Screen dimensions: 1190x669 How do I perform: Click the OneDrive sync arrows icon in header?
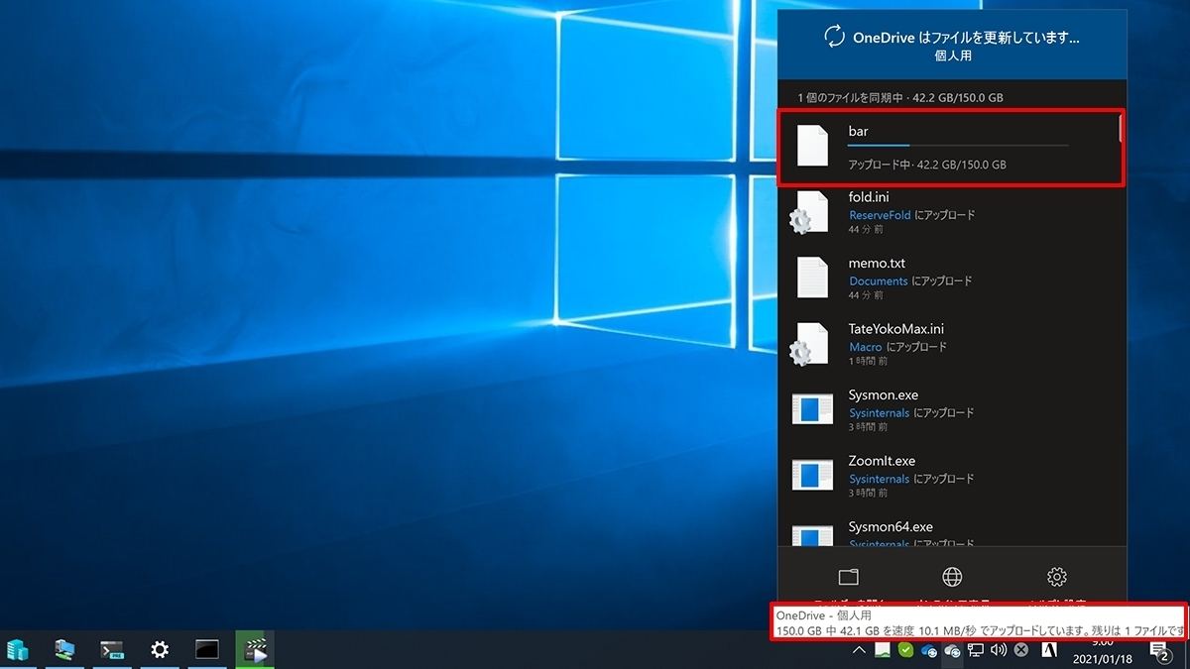834,37
